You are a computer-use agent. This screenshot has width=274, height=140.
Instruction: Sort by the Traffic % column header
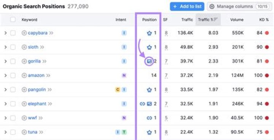208,19
